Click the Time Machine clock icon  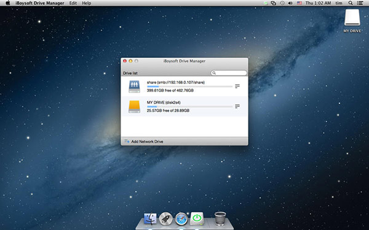(x=282, y=3)
